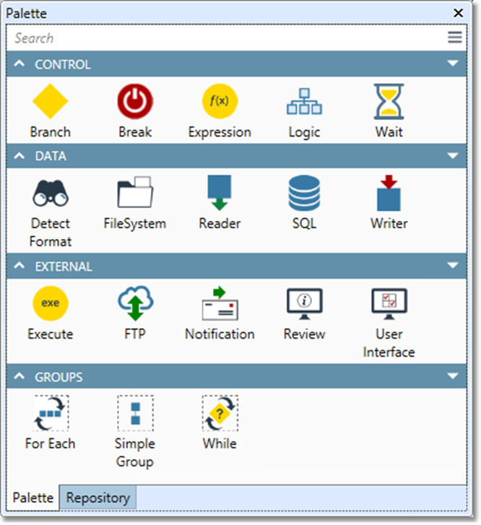This screenshot has width=481, height=525.
Task: Switch to the Repository tab
Action: (98, 498)
